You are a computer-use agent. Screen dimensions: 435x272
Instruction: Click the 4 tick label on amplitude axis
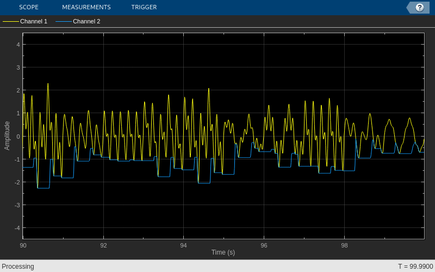(18, 45)
